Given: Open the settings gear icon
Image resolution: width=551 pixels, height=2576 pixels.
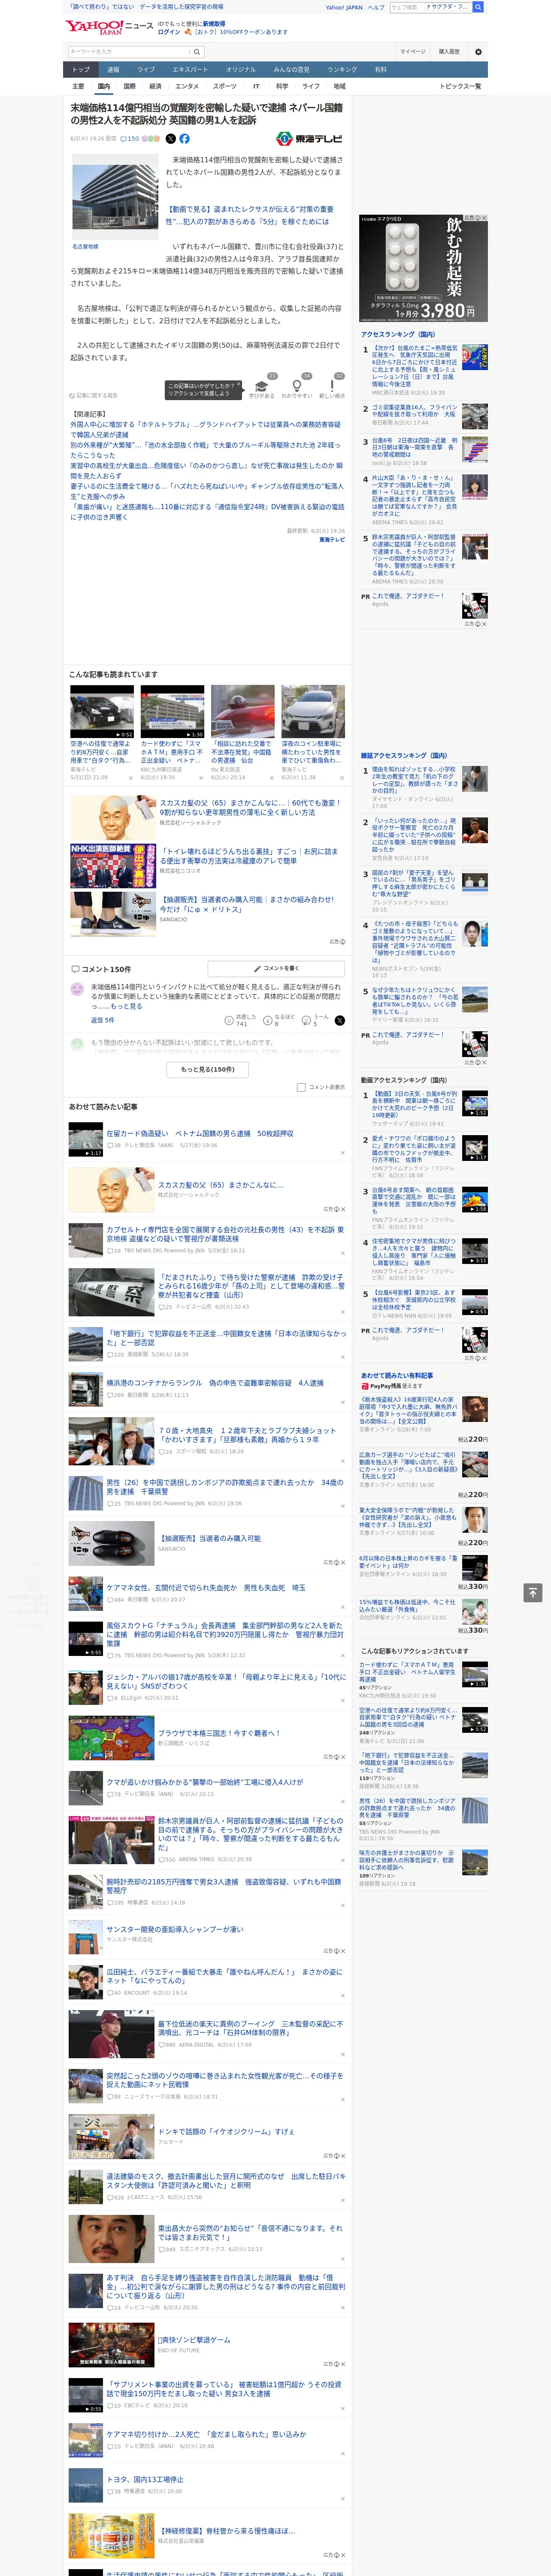Looking at the screenshot, I should click(478, 52).
